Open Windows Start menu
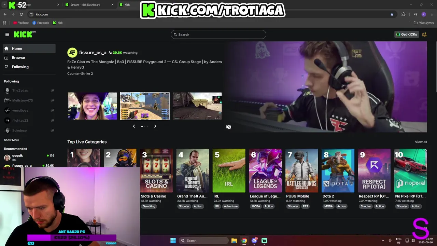 click(173, 241)
